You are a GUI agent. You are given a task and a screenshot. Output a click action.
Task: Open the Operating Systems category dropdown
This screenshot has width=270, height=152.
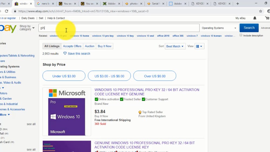pos(219,28)
